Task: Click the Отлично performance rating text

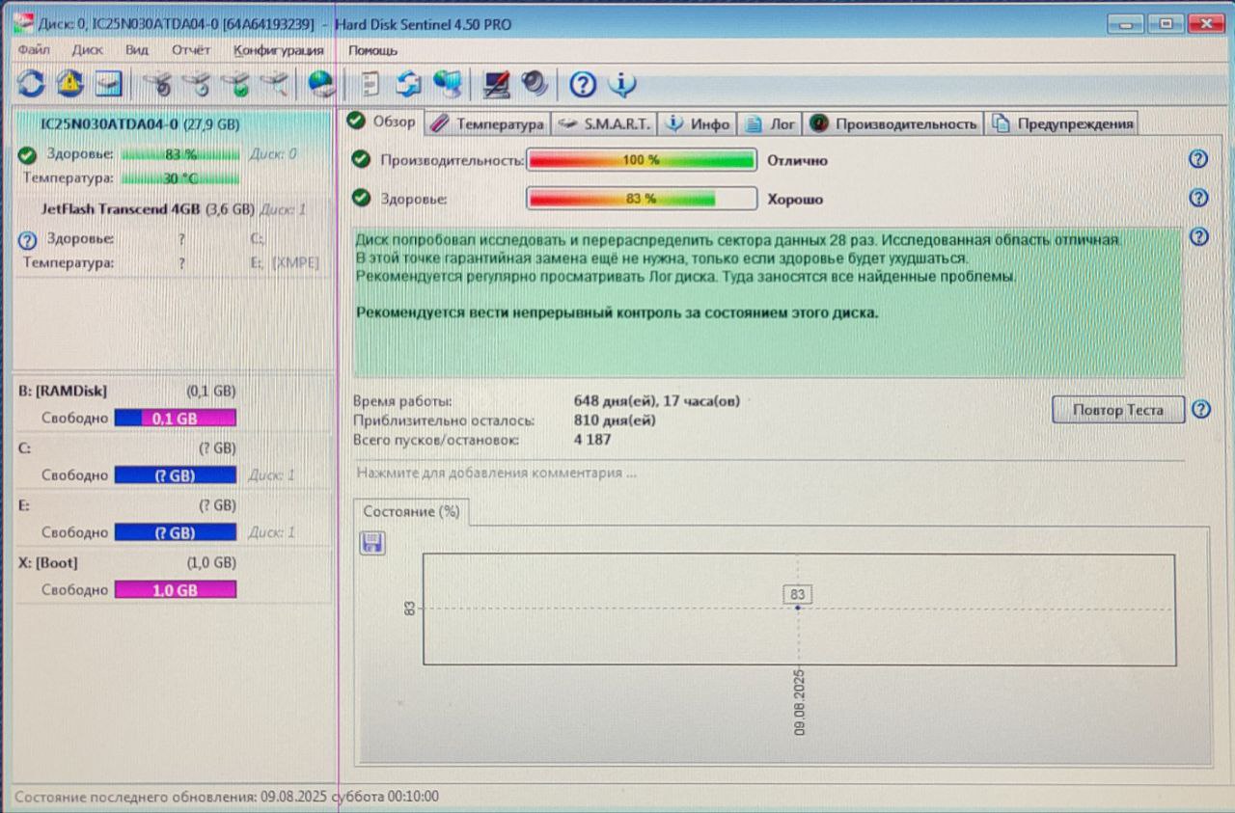Action: 797,161
